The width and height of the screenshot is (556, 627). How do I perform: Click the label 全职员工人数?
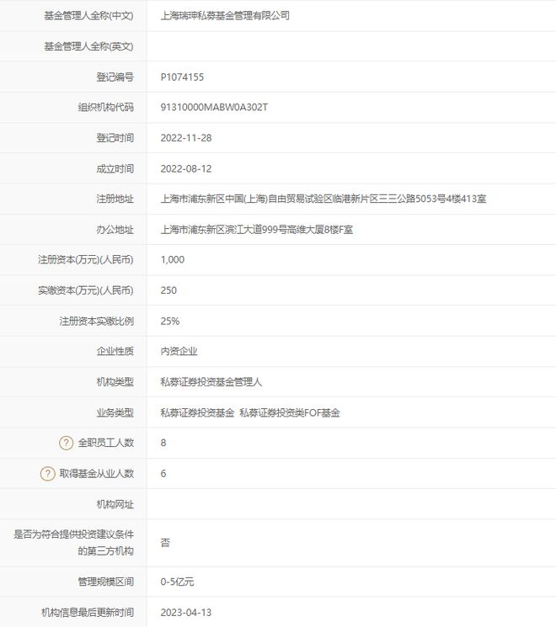click(x=105, y=443)
